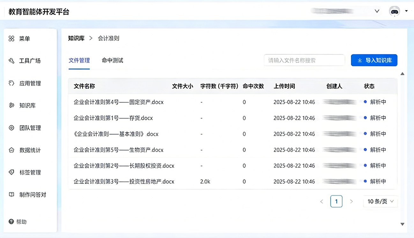Switch to the 命中测试 tab
The height and width of the screenshot is (238, 414).
pos(112,60)
